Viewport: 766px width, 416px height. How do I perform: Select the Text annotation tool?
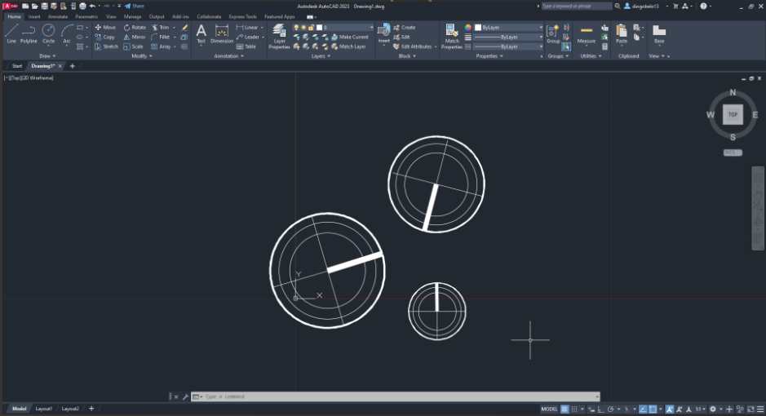coord(201,33)
